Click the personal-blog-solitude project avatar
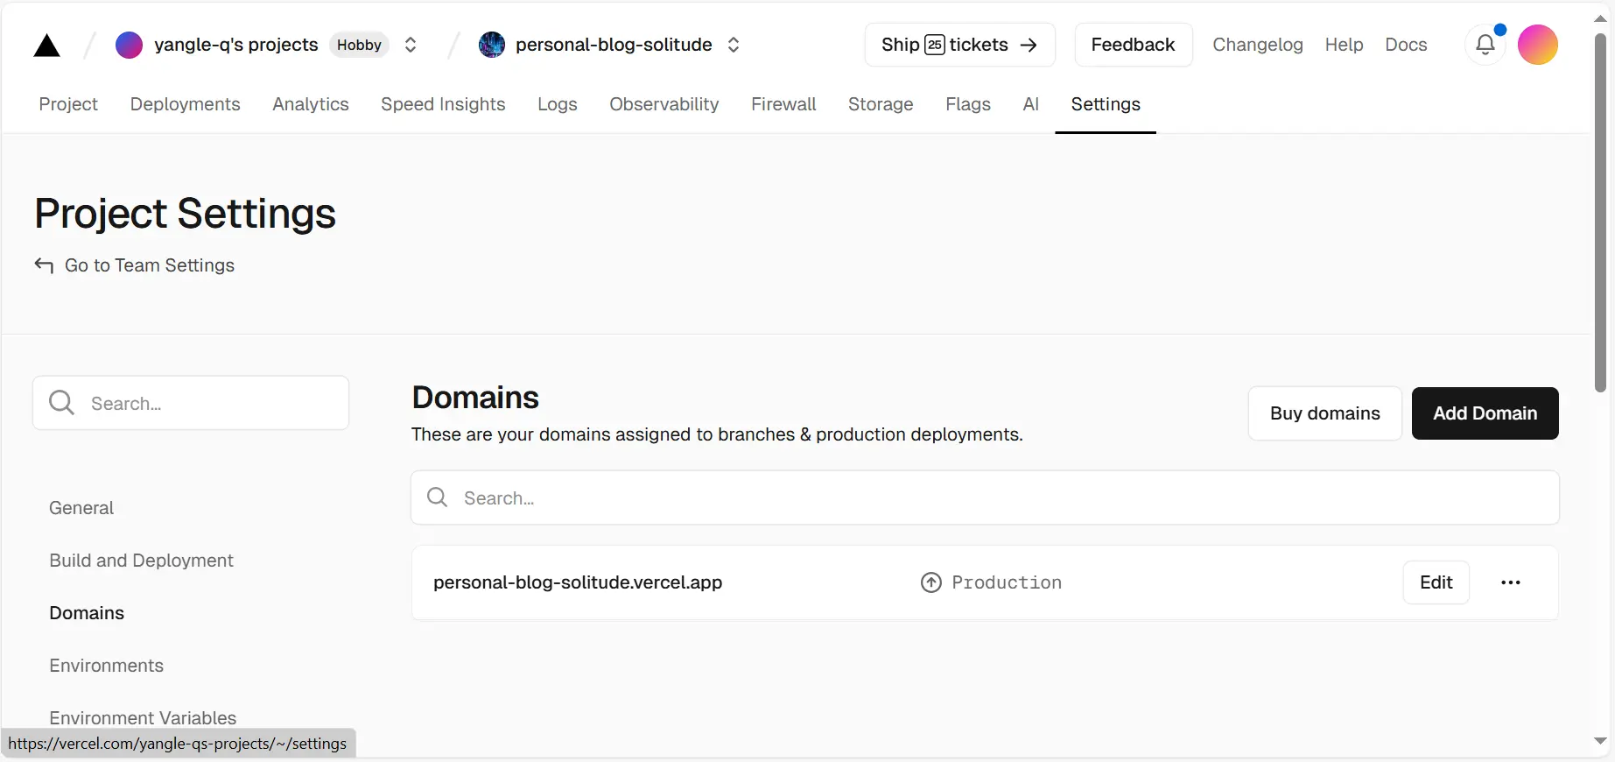This screenshot has width=1615, height=762. click(x=492, y=45)
